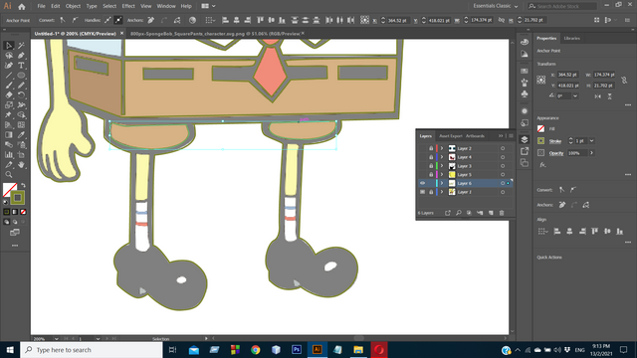Select the Gradient tool
Viewport: 637px width, 358px height.
point(9,135)
